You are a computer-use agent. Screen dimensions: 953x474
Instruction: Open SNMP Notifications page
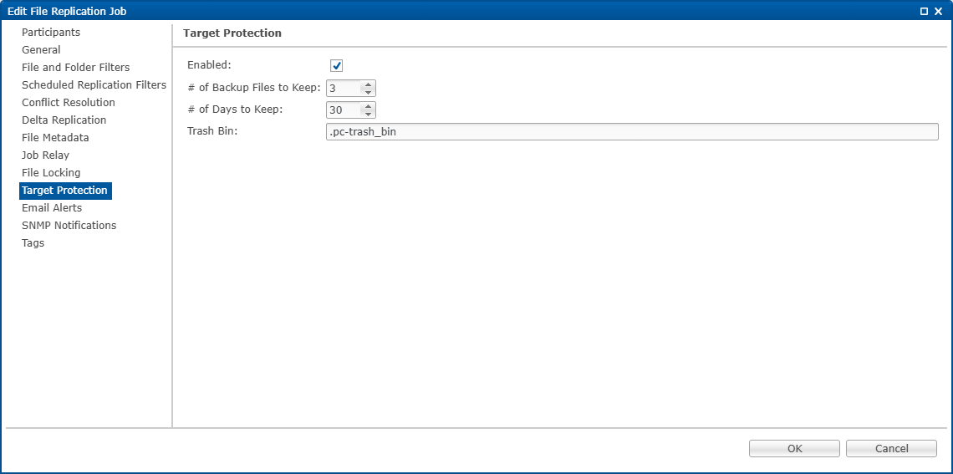(69, 226)
